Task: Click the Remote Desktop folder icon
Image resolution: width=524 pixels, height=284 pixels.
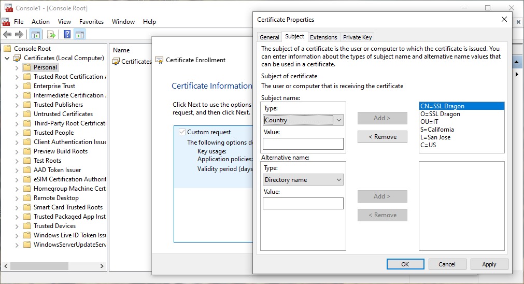Action: pos(27,198)
